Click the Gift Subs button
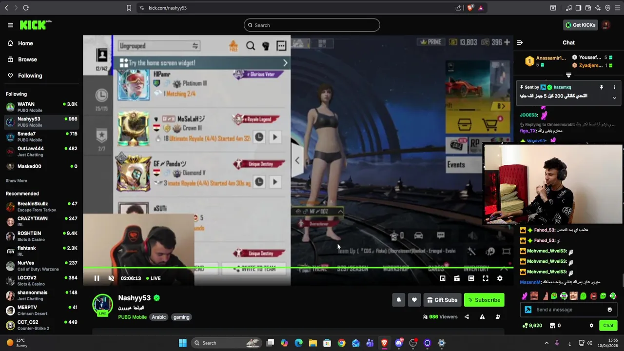Viewport: 624px width, 351px height. coord(442,300)
